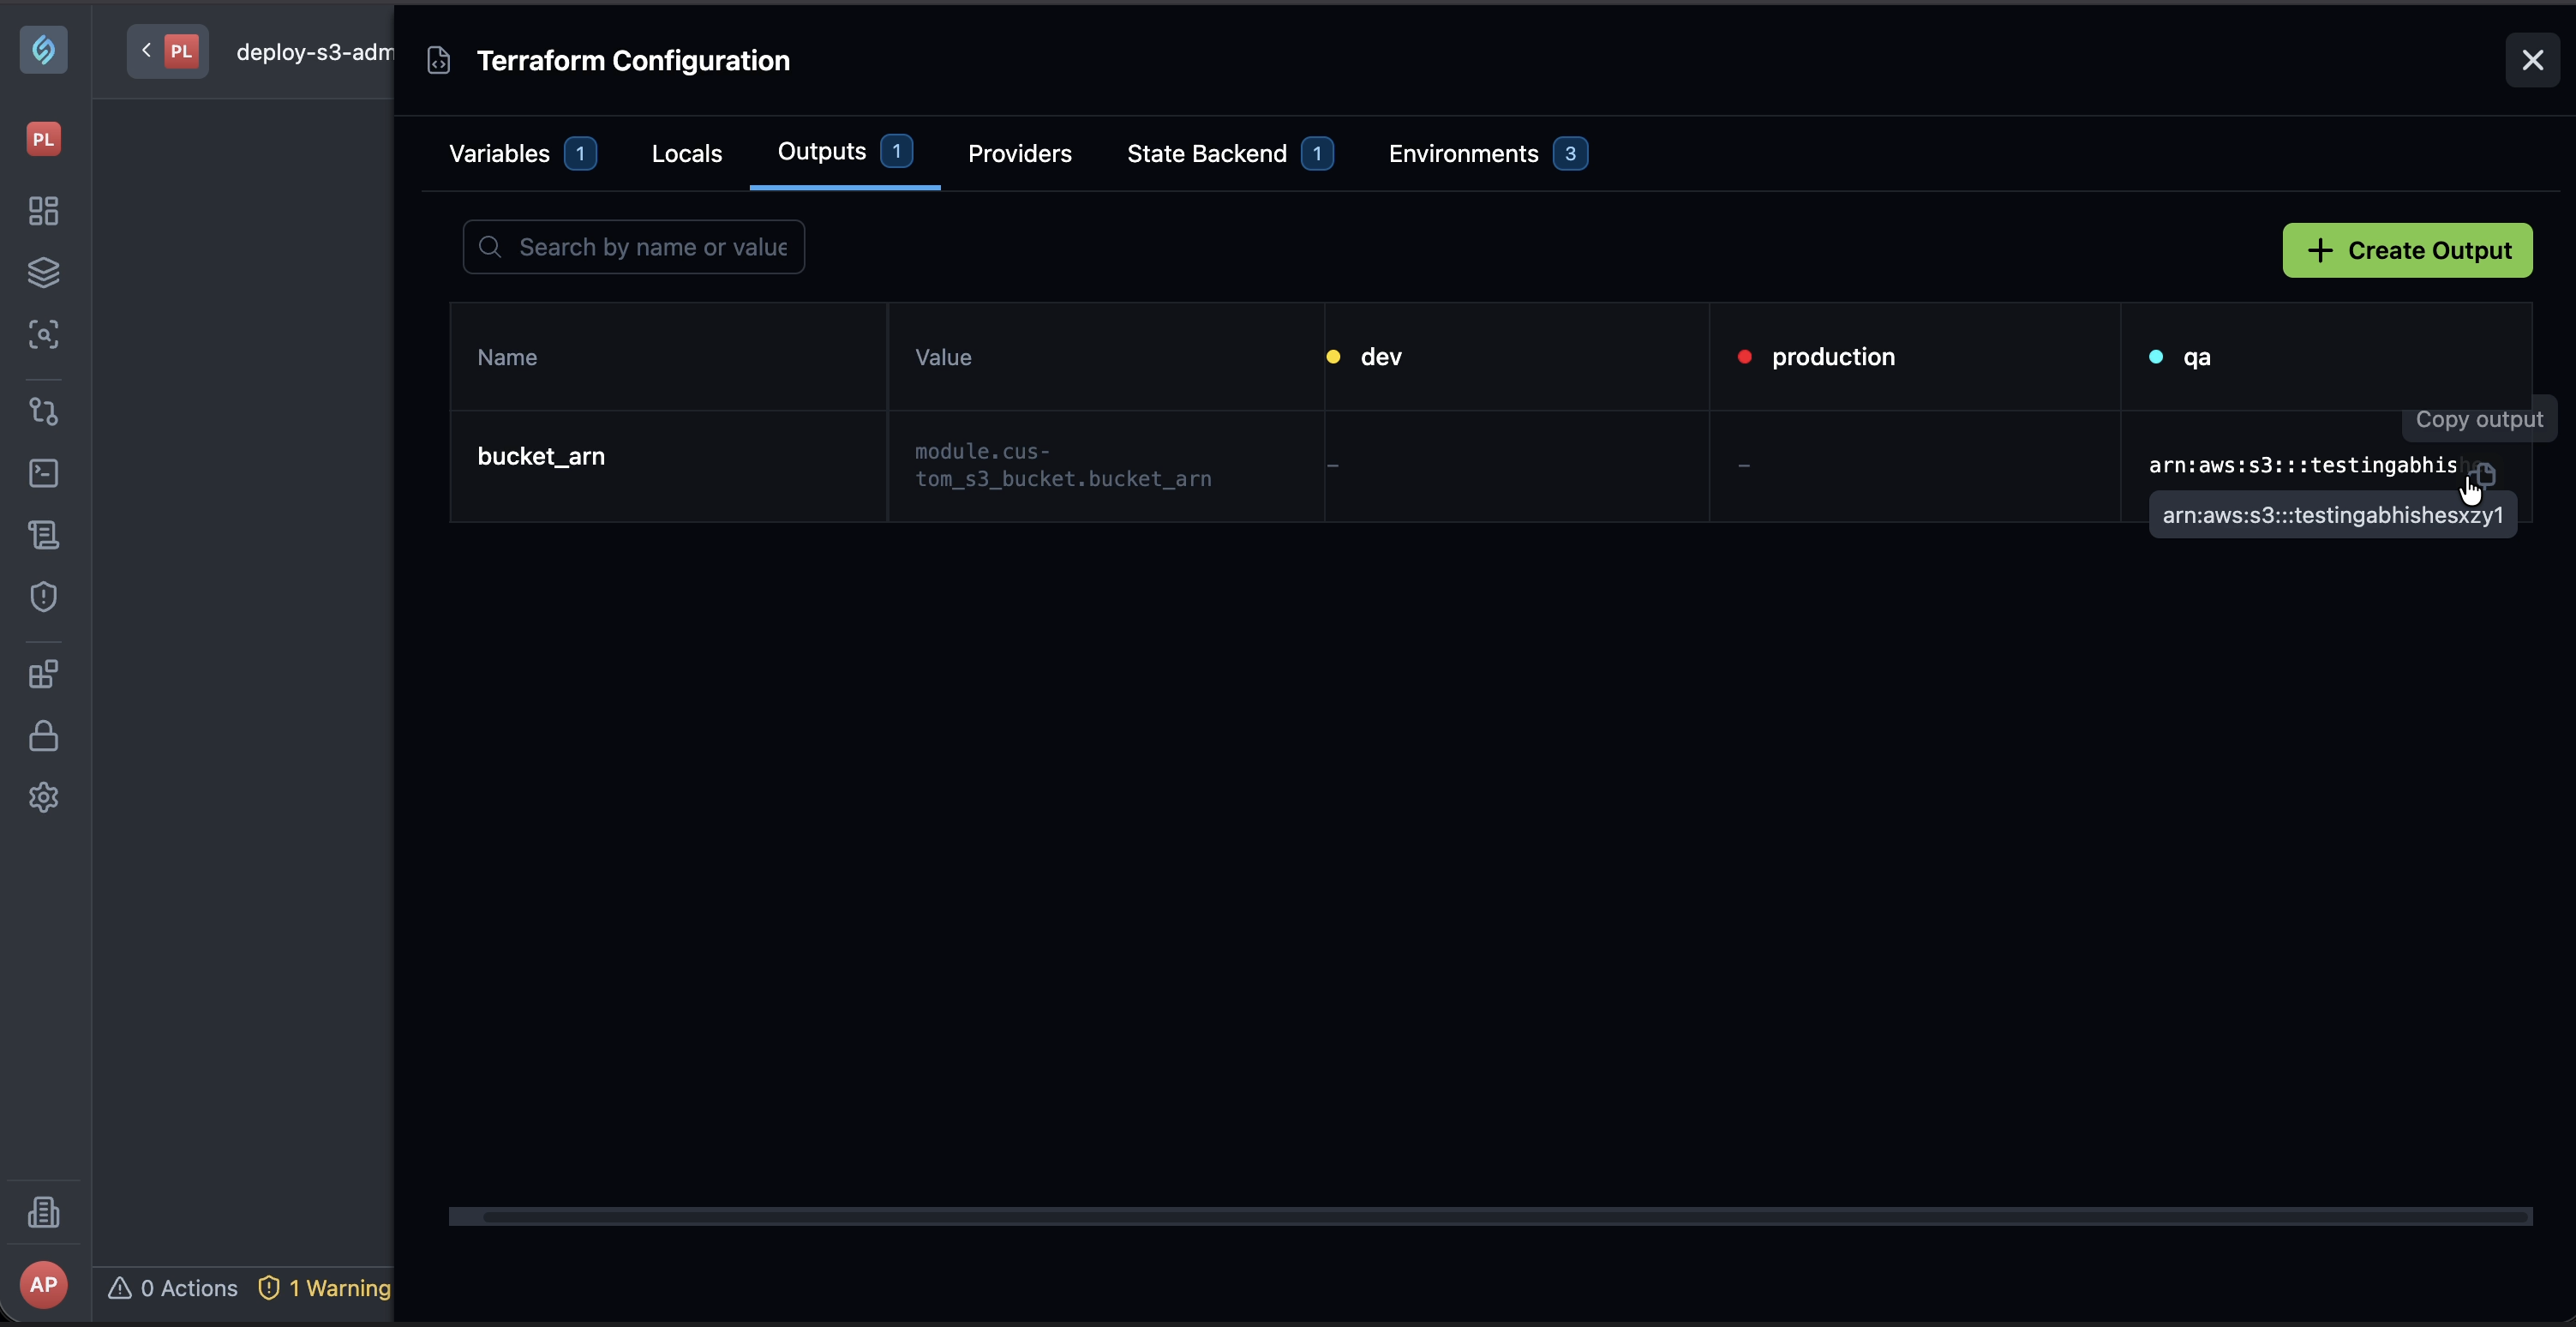
Task: Open the lock secrets icon
Action: click(43, 736)
